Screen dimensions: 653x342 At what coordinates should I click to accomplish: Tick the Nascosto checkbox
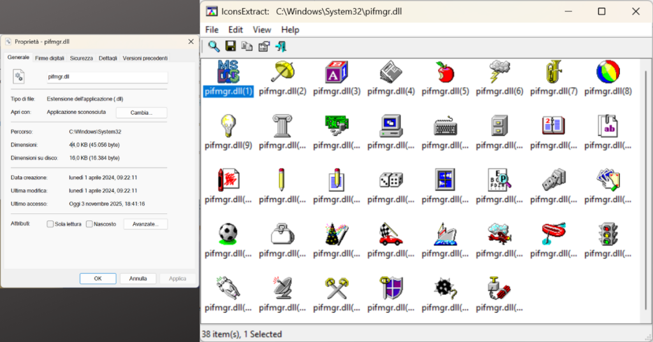[x=89, y=224]
